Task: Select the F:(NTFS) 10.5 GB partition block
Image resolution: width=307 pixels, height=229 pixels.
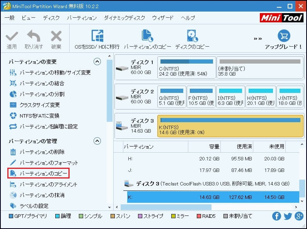Action: click(201, 97)
